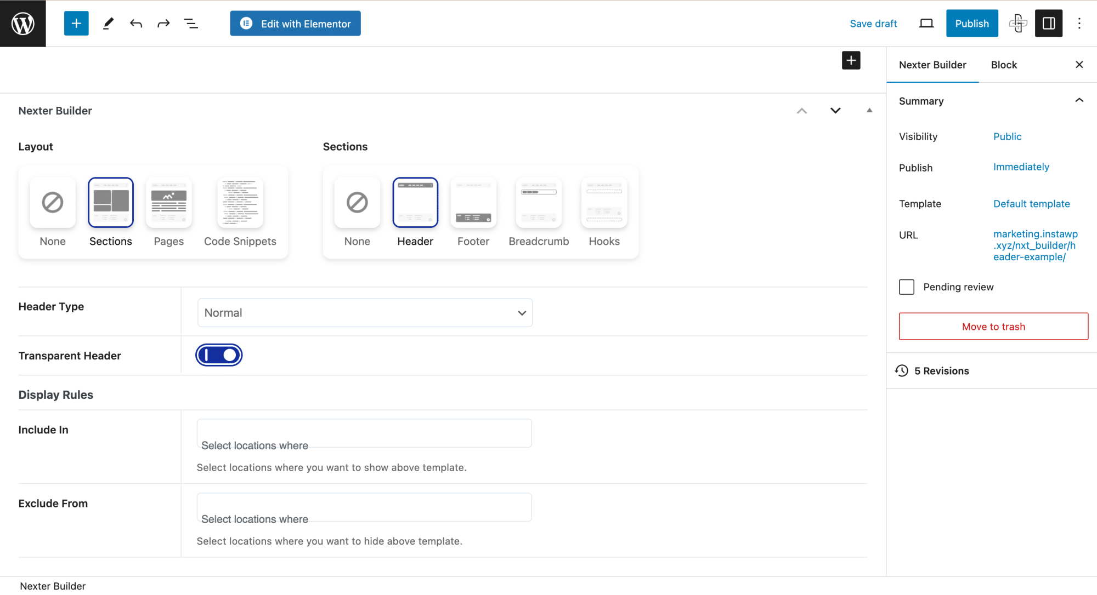This screenshot has height=595, width=1097.
Task: Click the Save draft link
Action: [873, 24]
